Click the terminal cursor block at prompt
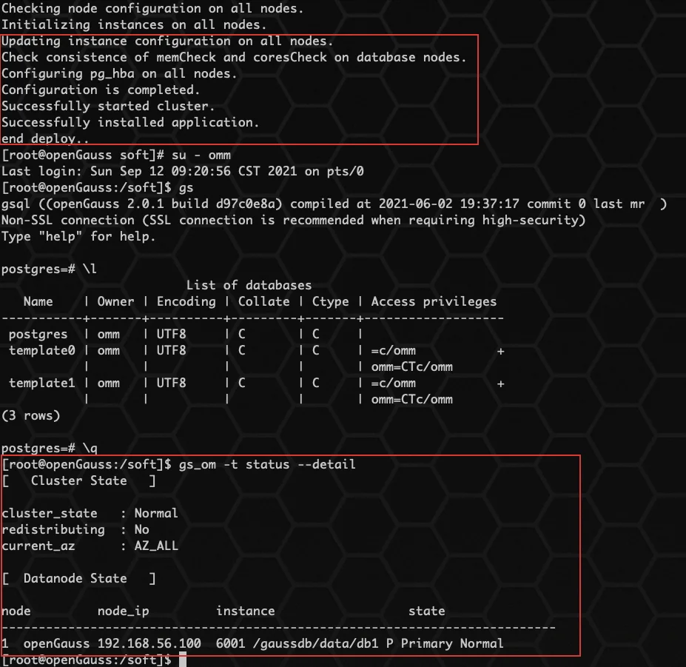This screenshot has height=667, width=686. tap(183, 659)
